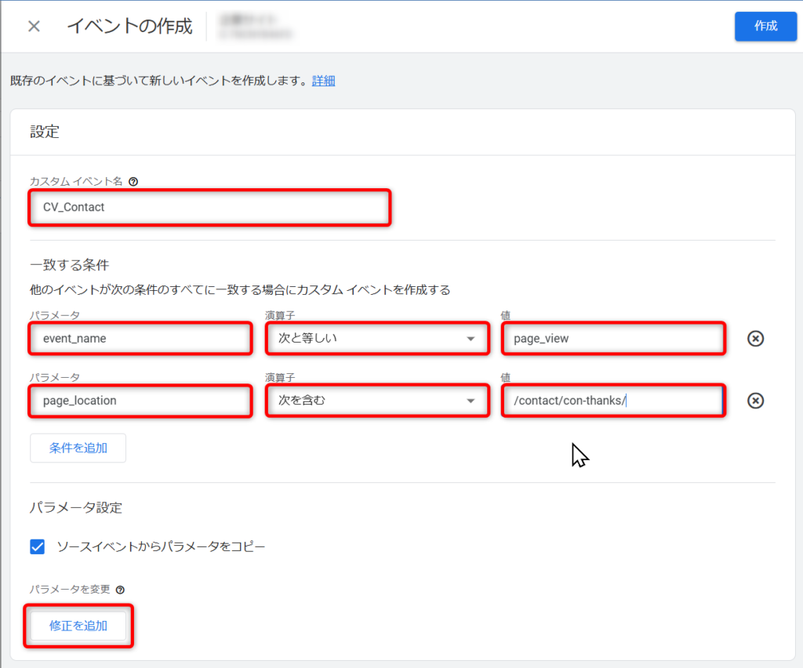Click the 条件を追加 button

click(78, 448)
